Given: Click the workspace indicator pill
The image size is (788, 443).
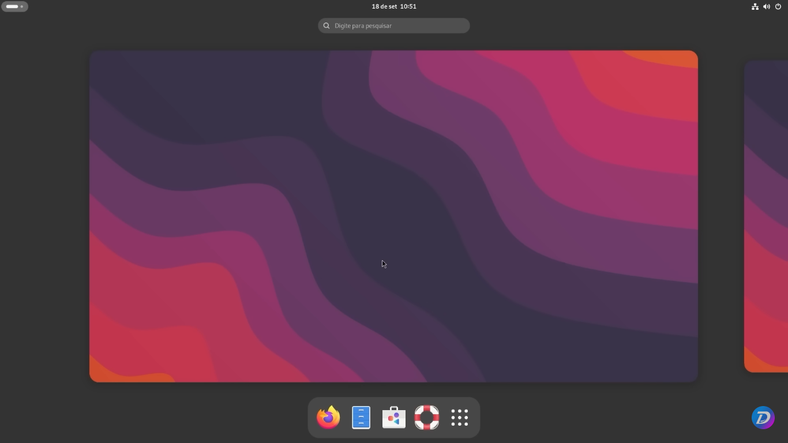Looking at the screenshot, I should tap(15, 6).
